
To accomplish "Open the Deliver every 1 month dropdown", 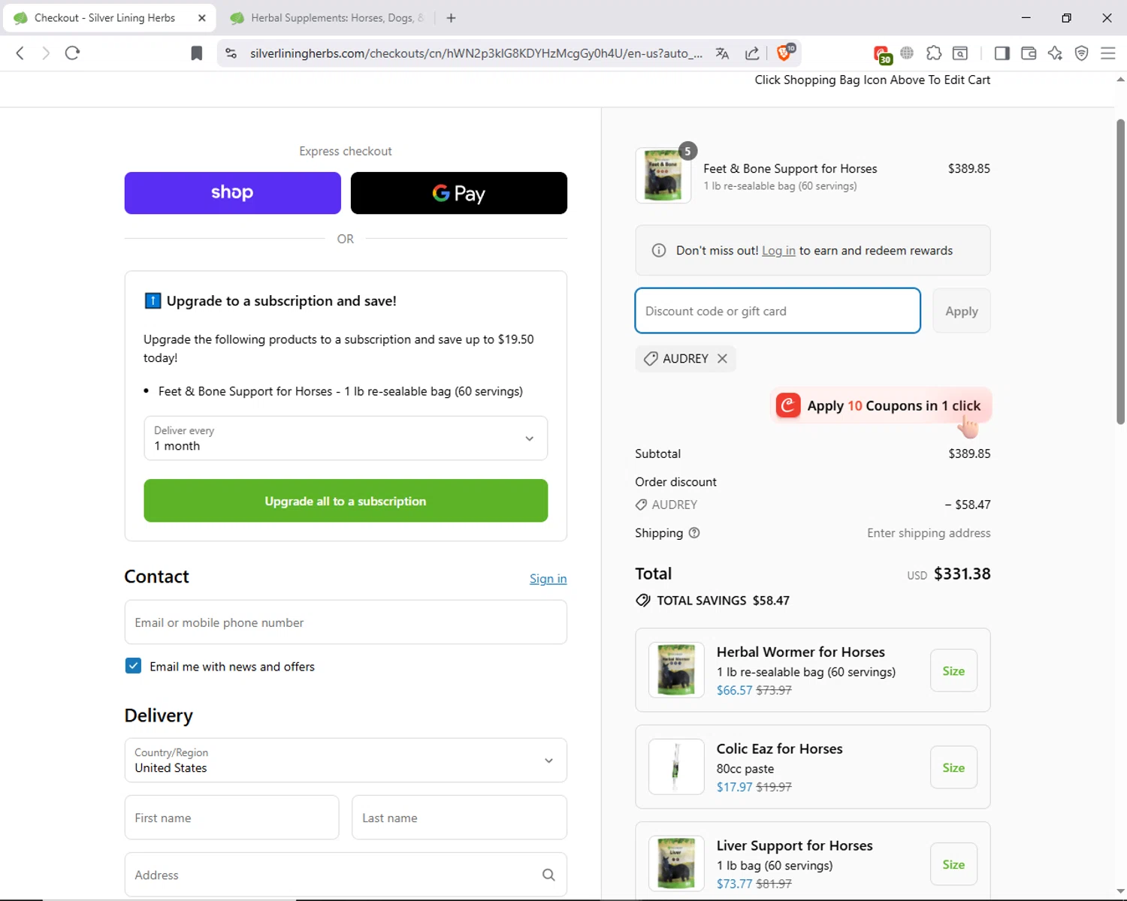I will click(346, 438).
